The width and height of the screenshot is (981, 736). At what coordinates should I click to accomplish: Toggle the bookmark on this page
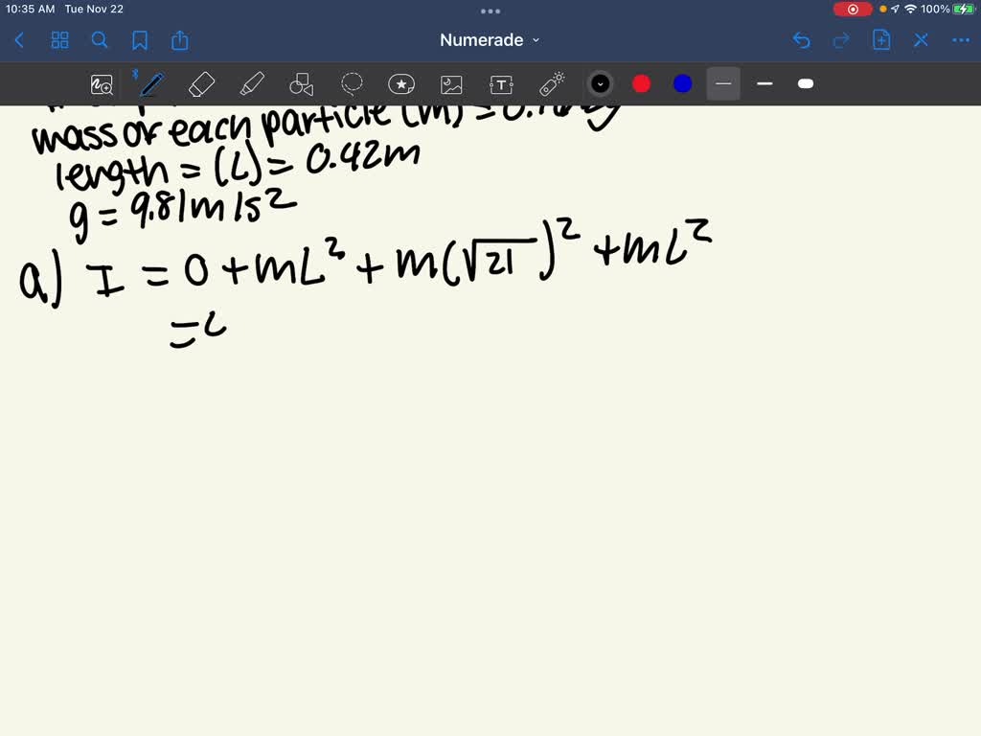pyautogui.click(x=140, y=40)
